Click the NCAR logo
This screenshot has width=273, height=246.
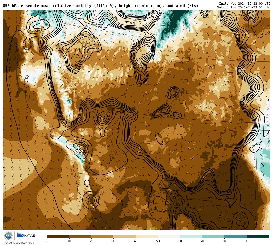(26, 236)
